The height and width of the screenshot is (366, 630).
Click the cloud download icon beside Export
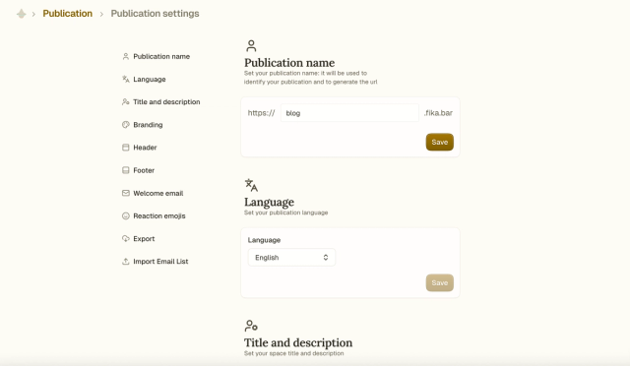[126, 239]
